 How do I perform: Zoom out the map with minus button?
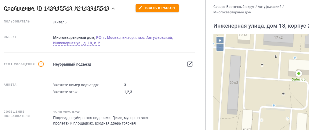pos(220,47)
